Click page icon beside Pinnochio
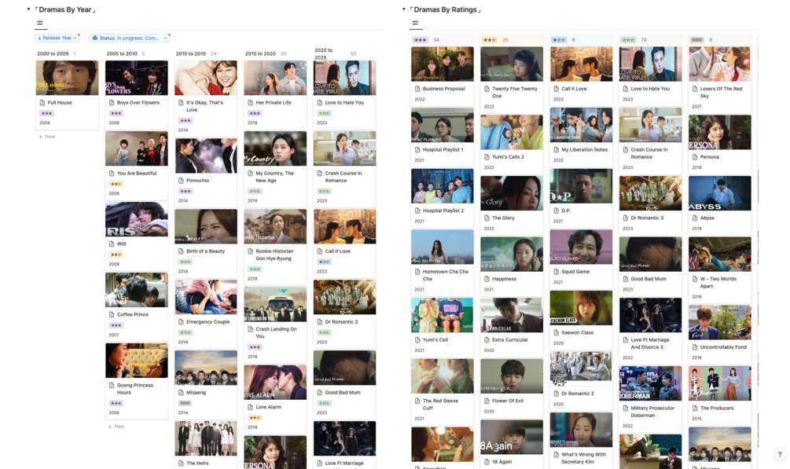Screen dimensions: 790x469 tap(182, 181)
